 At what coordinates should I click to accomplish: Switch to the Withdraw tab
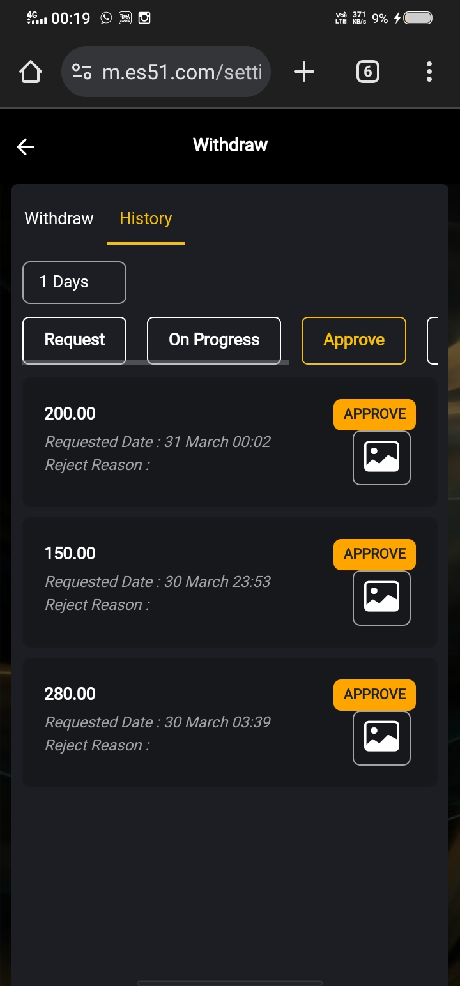click(59, 218)
